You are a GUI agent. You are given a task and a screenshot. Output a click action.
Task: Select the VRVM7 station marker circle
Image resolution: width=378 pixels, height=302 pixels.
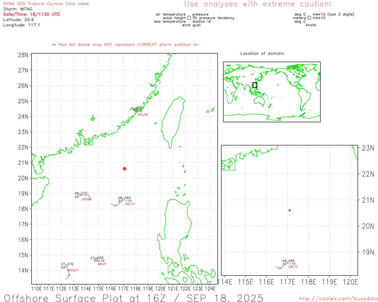tap(80, 195)
